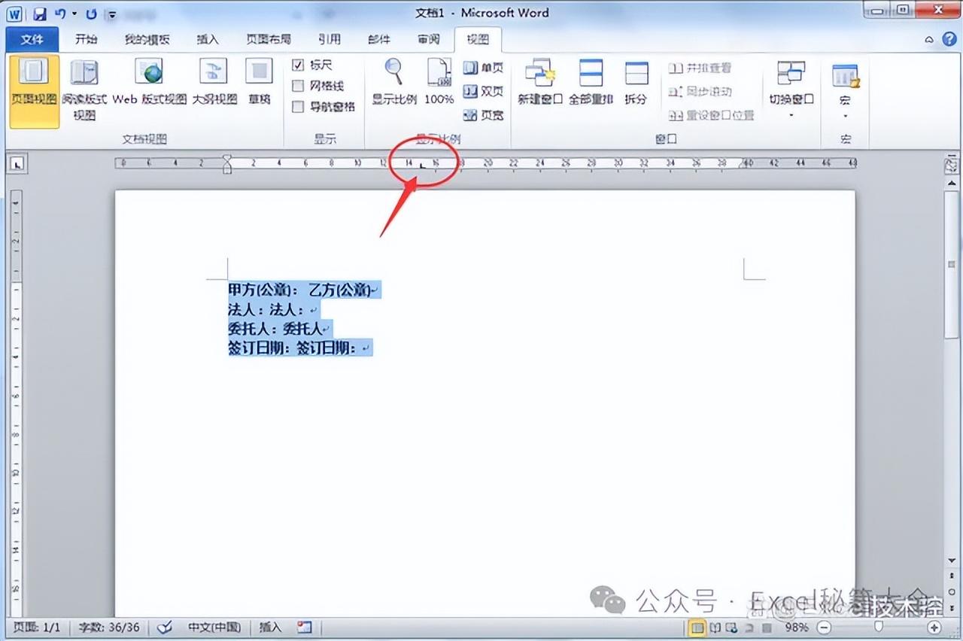Image resolution: width=963 pixels, height=641 pixels.
Task: Click 重设窗口位置 reset window position
Action: coord(711,115)
